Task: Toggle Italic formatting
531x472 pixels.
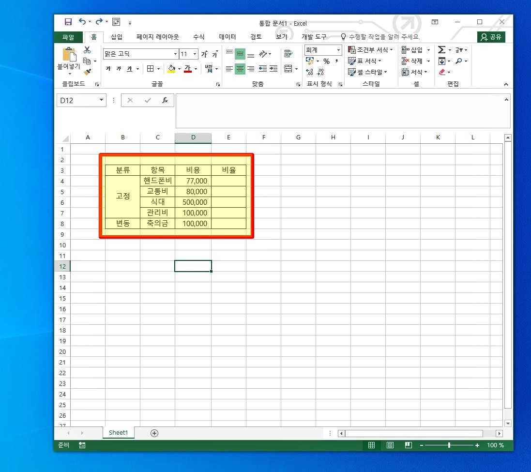Action: [119, 69]
